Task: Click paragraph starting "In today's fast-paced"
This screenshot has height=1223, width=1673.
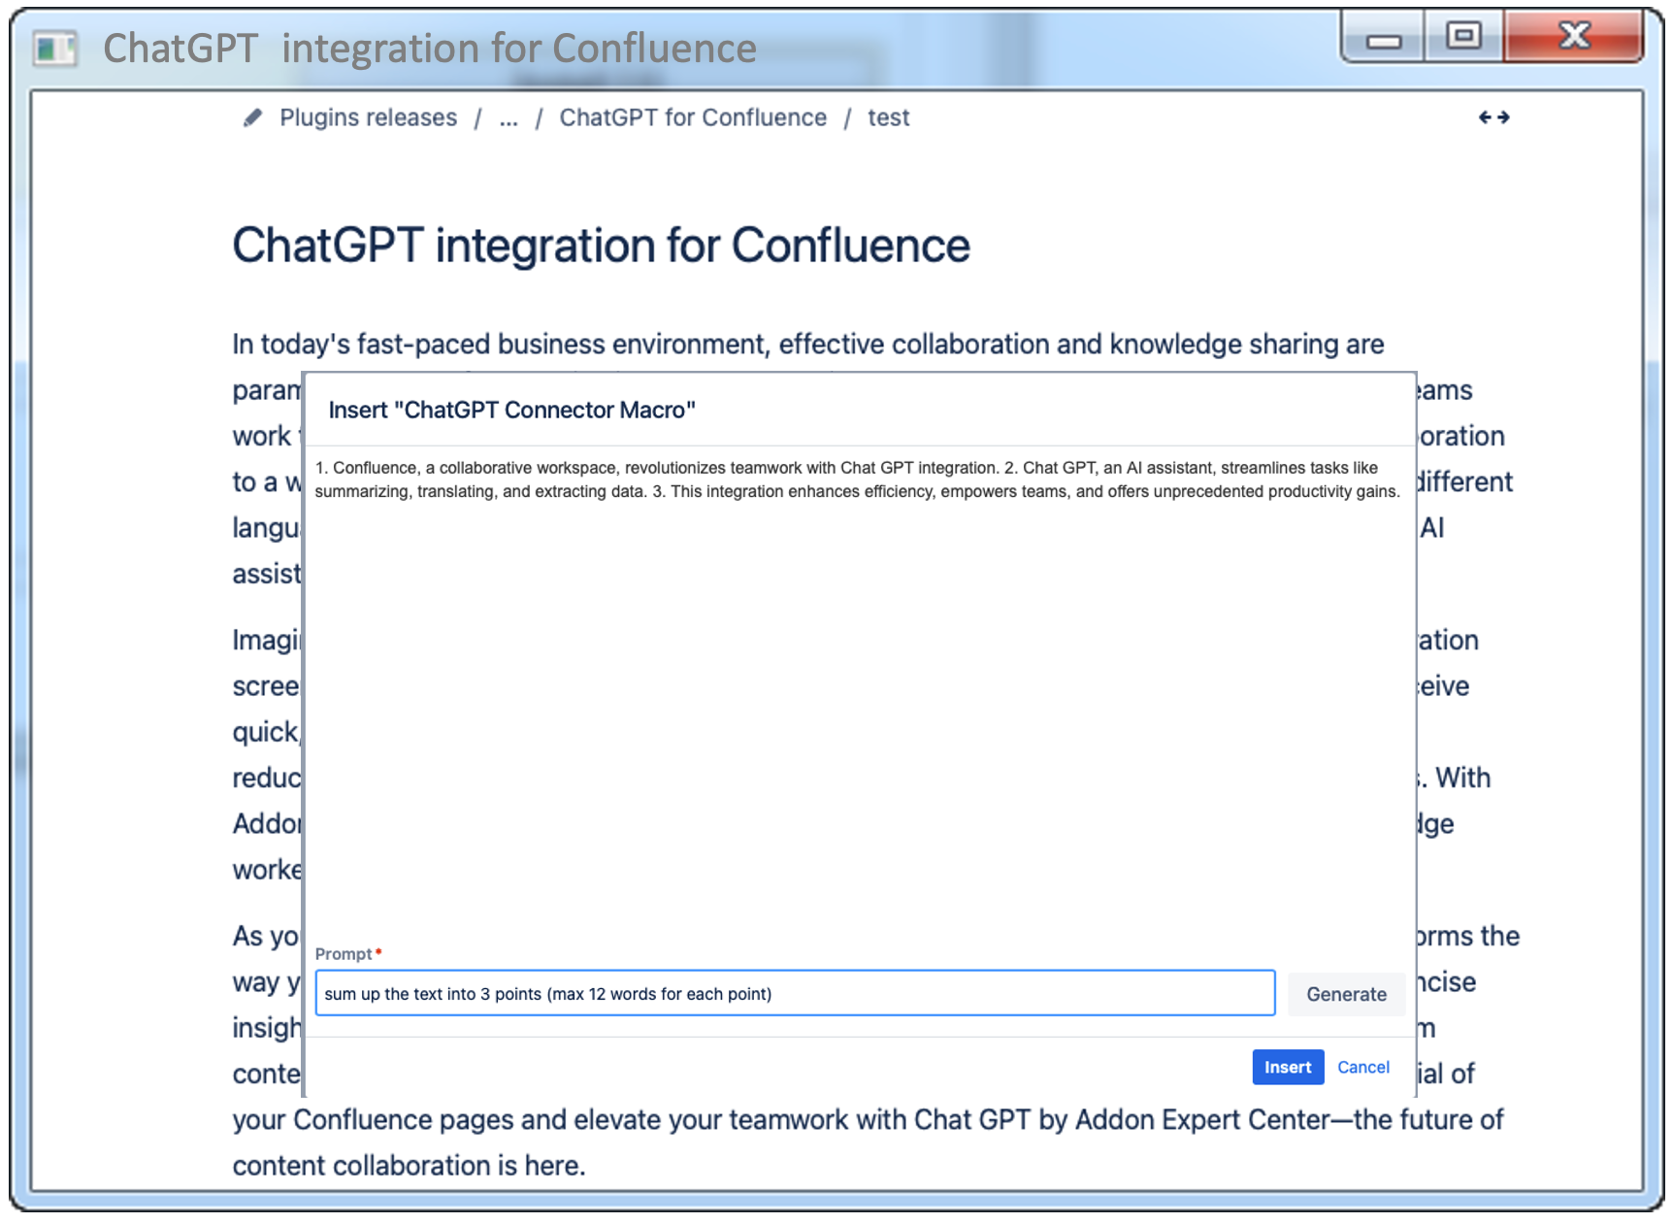Action: pos(807,345)
